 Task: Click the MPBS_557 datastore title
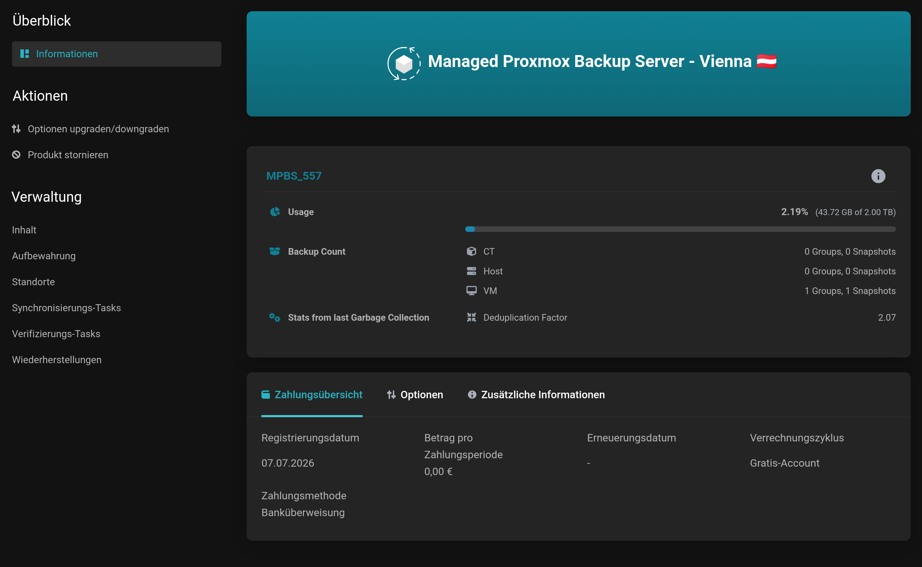pyautogui.click(x=294, y=176)
